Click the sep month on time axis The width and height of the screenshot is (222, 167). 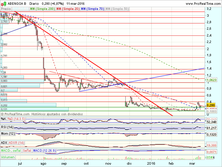[64, 164]
